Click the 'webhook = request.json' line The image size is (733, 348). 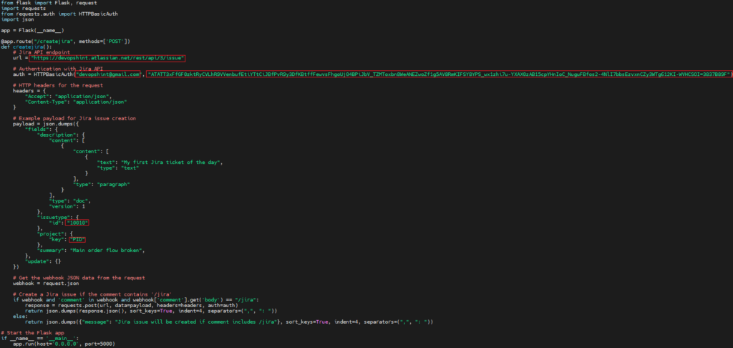pyautogui.click(x=46, y=284)
